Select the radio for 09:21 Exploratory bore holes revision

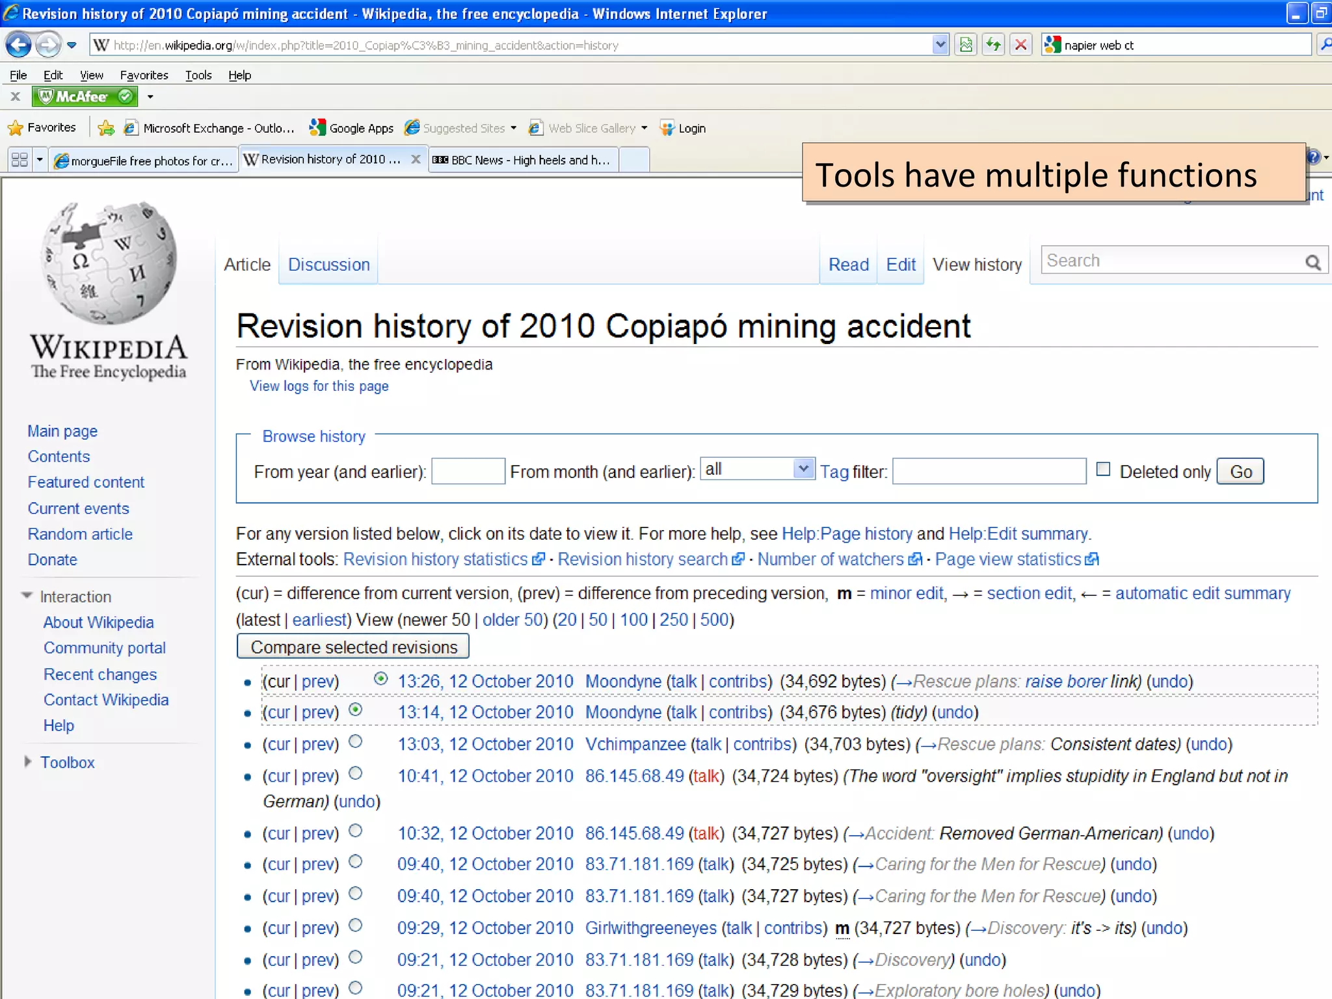(355, 988)
